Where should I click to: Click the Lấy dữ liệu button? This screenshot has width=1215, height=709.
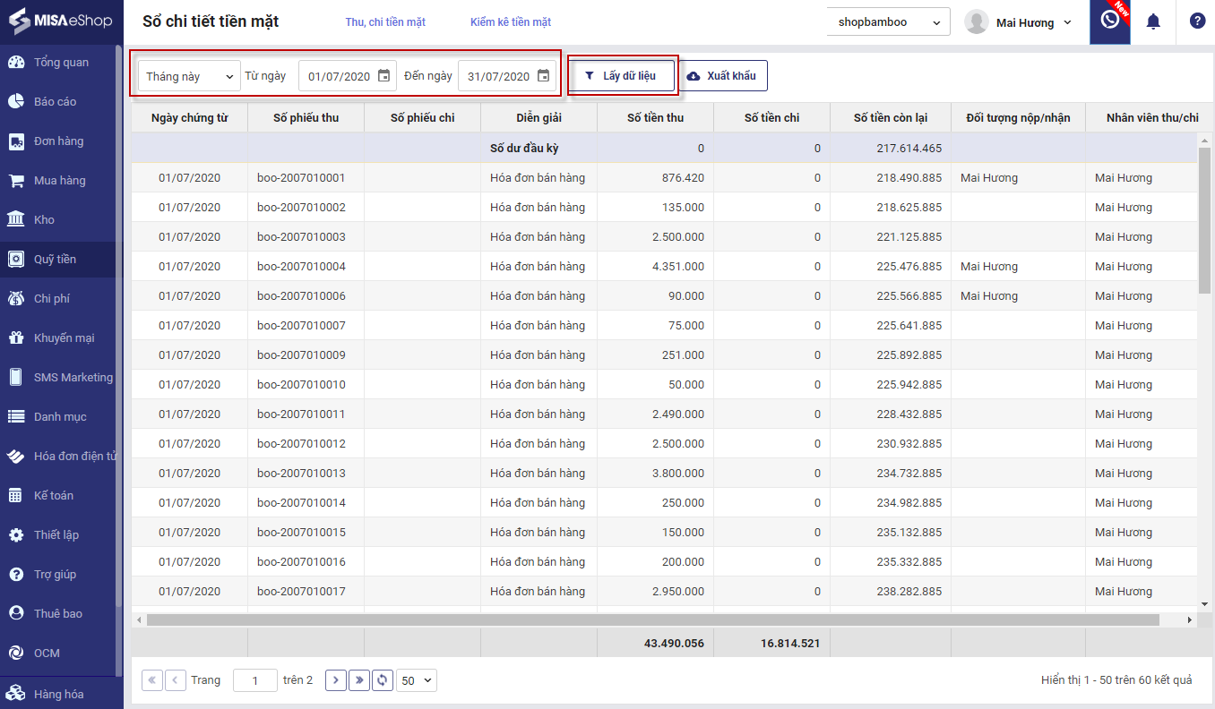tap(621, 76)
